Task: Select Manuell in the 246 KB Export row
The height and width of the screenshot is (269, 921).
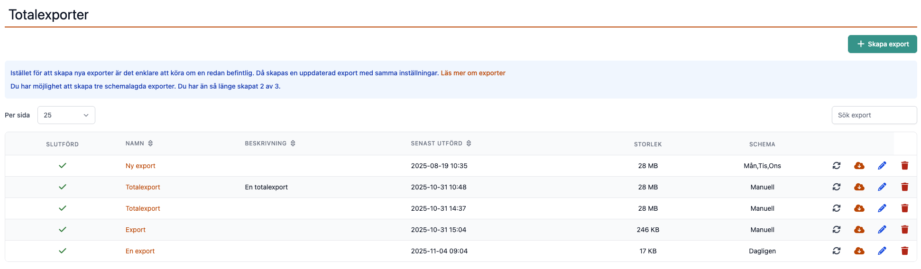Action: pyautogui.click(x=762, y=230)
